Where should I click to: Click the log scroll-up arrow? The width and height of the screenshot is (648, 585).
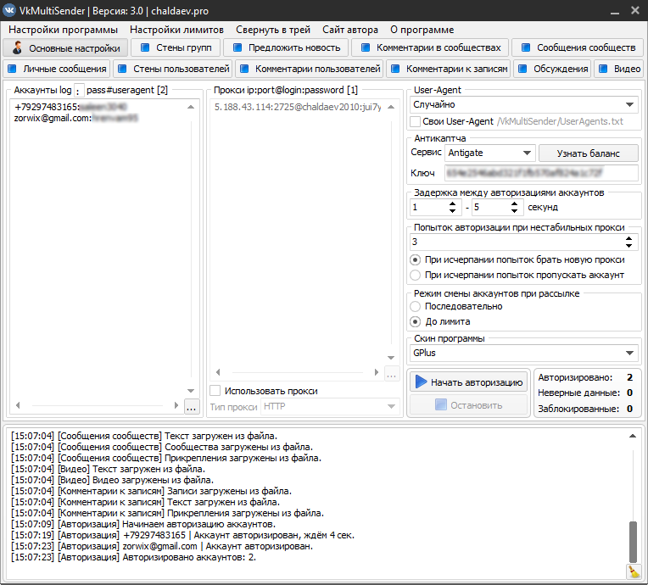click(x=632, y=437)
